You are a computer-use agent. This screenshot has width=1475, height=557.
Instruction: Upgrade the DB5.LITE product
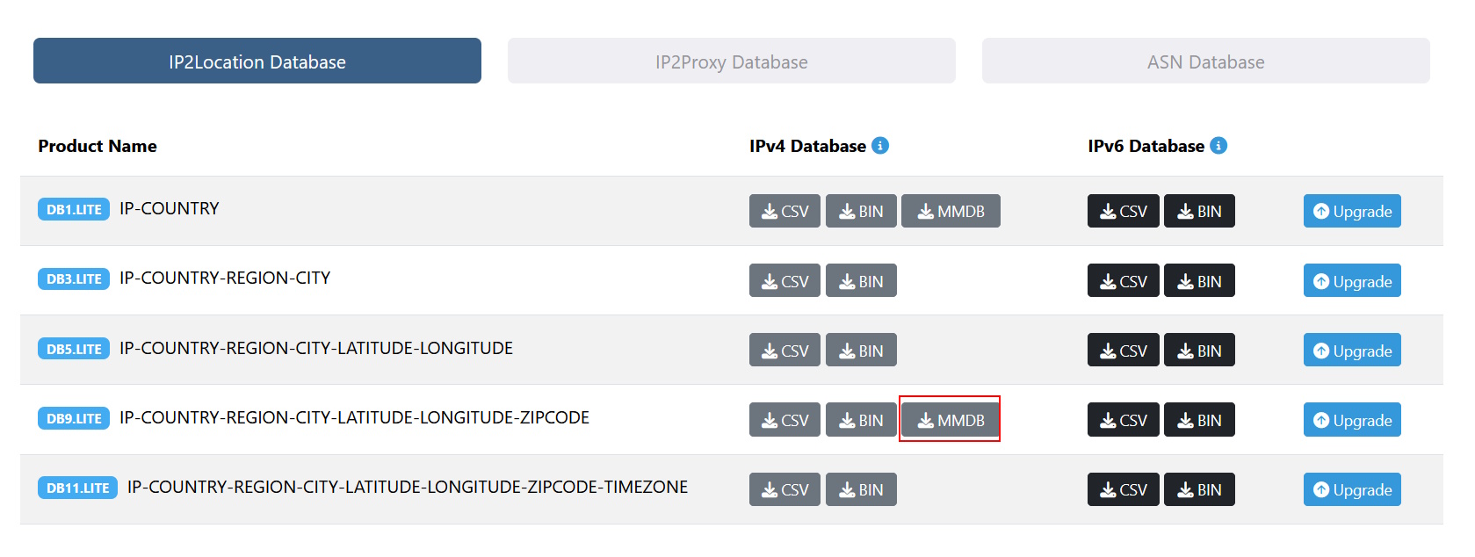(x=1352, y=350)
